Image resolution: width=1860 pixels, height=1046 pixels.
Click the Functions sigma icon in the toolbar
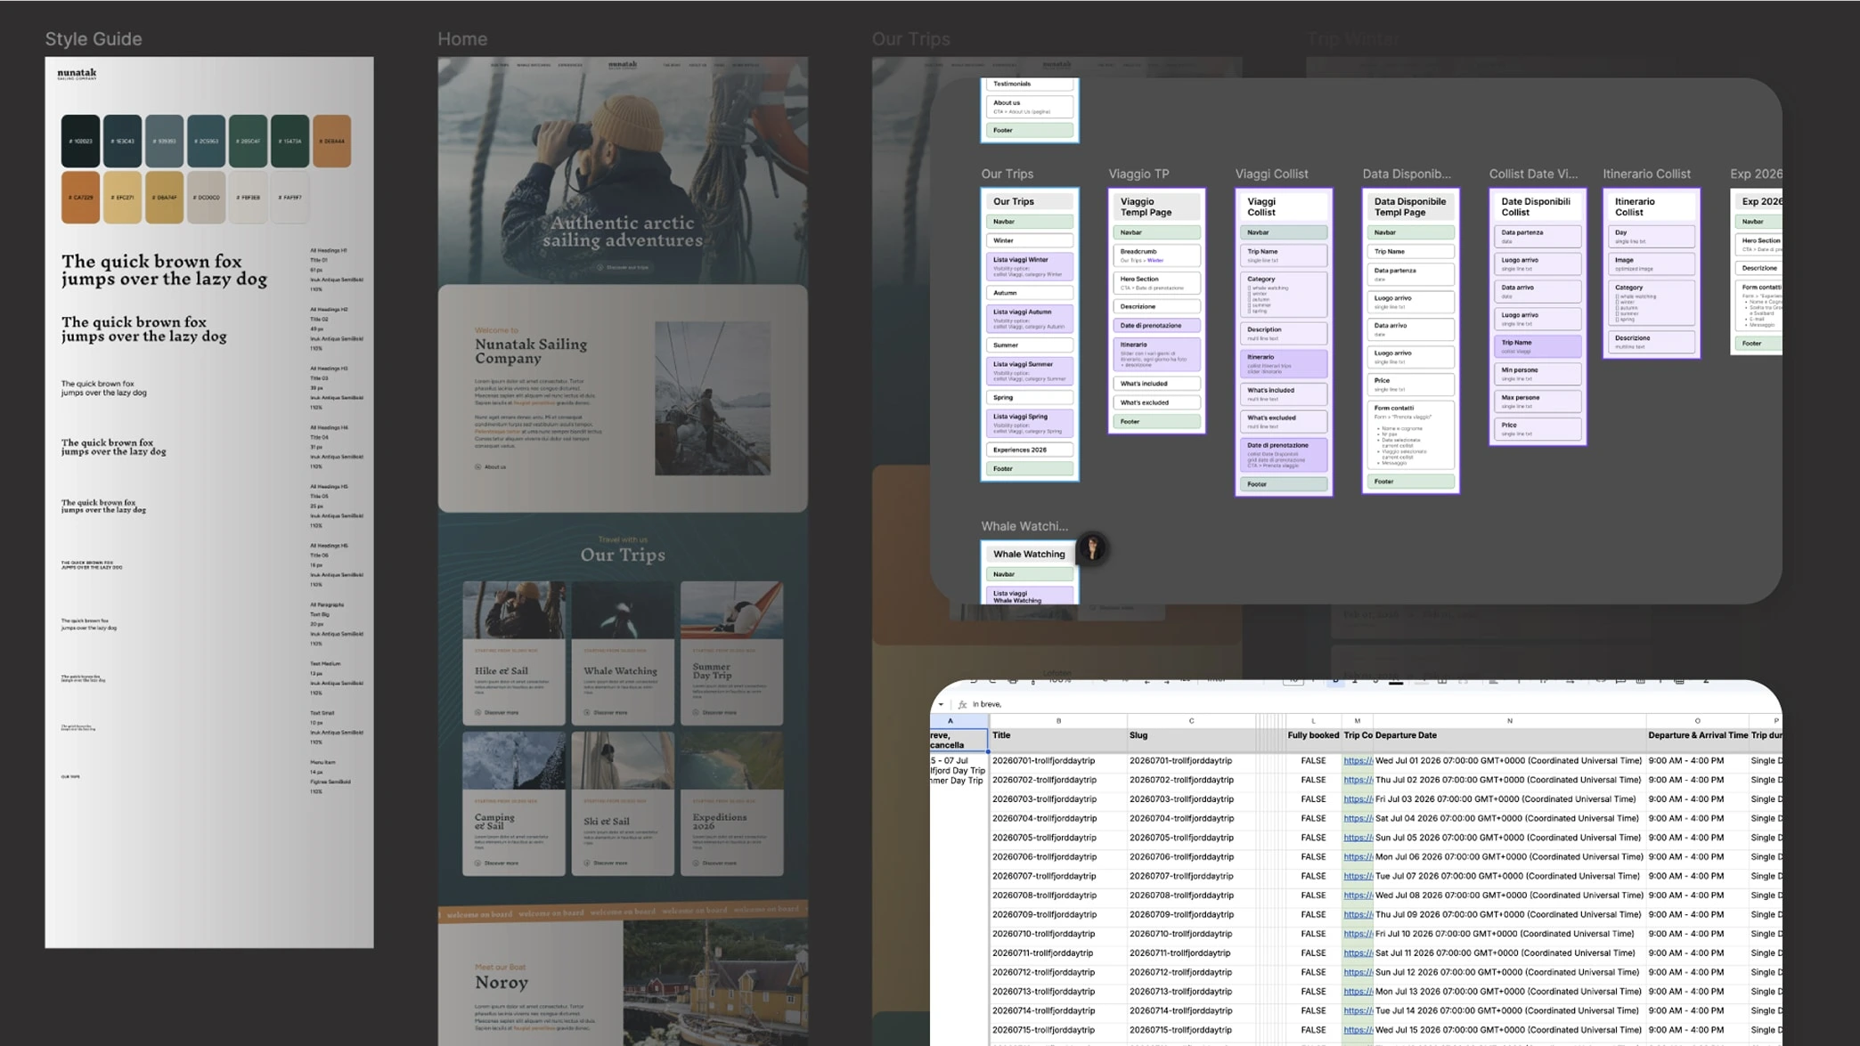1706,680
